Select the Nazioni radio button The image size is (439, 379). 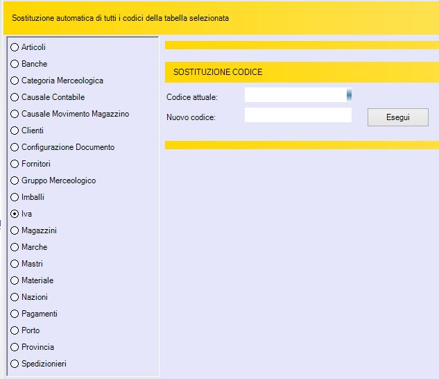pyautogui.click(x=15, y=297)
